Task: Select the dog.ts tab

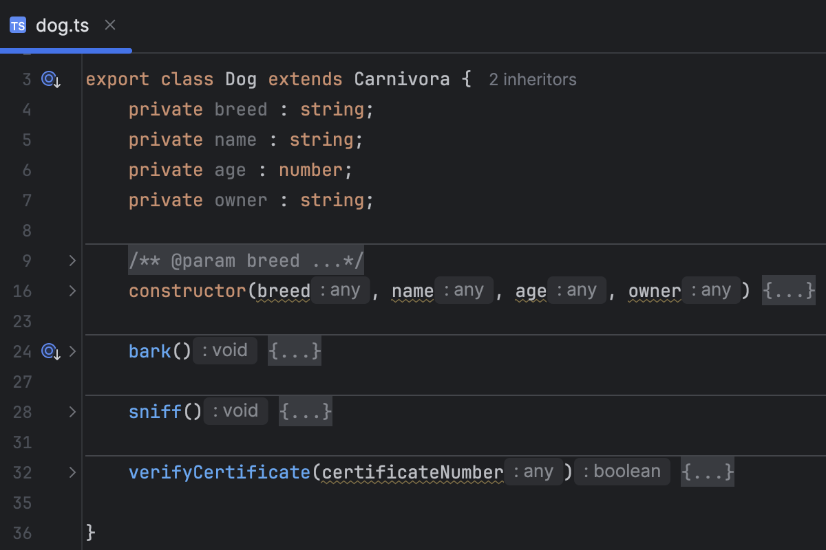Action: point(62,25)
